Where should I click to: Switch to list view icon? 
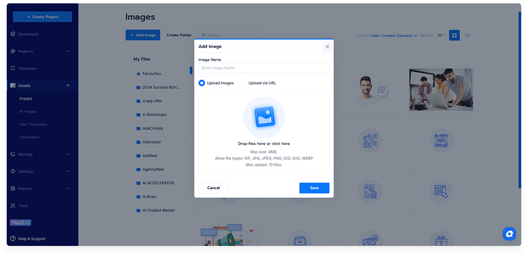pos(468,35)
